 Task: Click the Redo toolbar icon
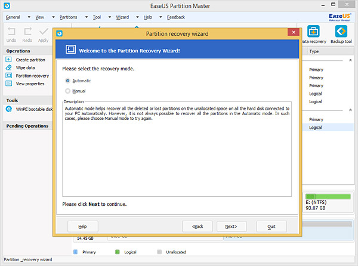tap(27, 31)
